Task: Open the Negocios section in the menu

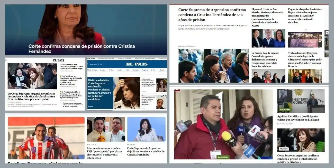Action: coord(145,70)
